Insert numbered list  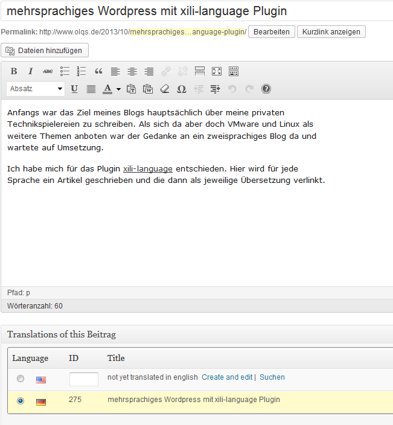click(81, 71)
